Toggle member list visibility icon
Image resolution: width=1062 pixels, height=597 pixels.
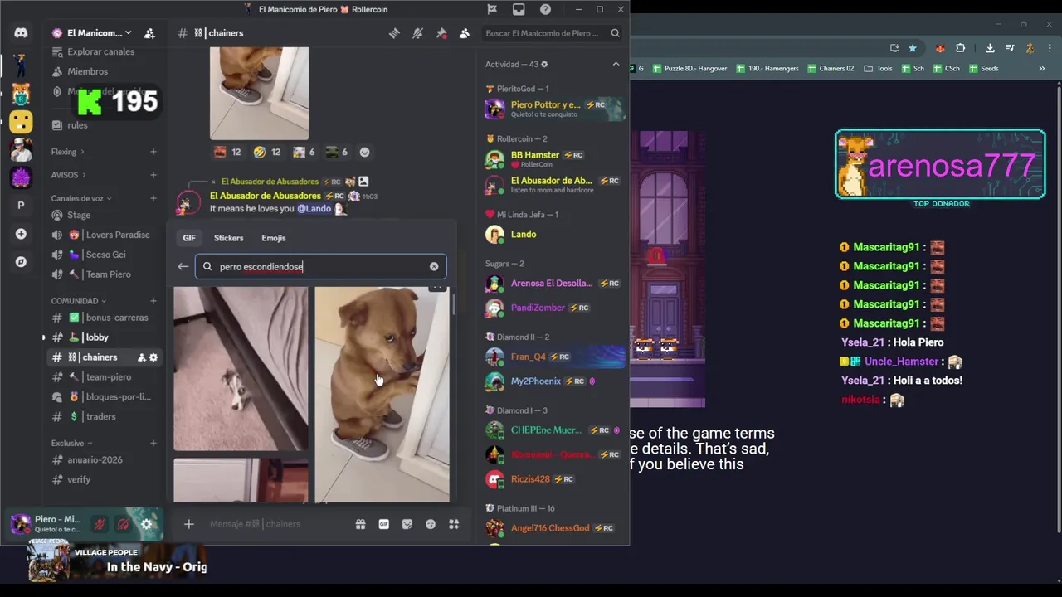pos(465,33)
